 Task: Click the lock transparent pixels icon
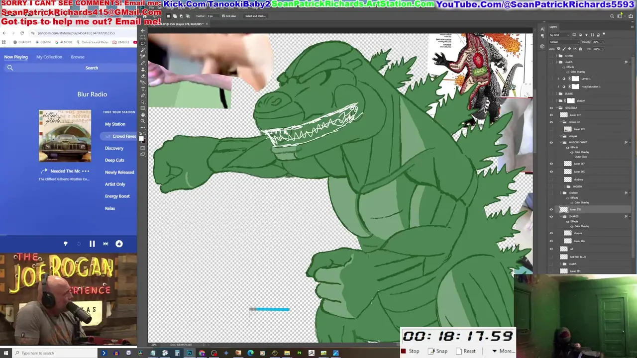(x=558, y=49)
